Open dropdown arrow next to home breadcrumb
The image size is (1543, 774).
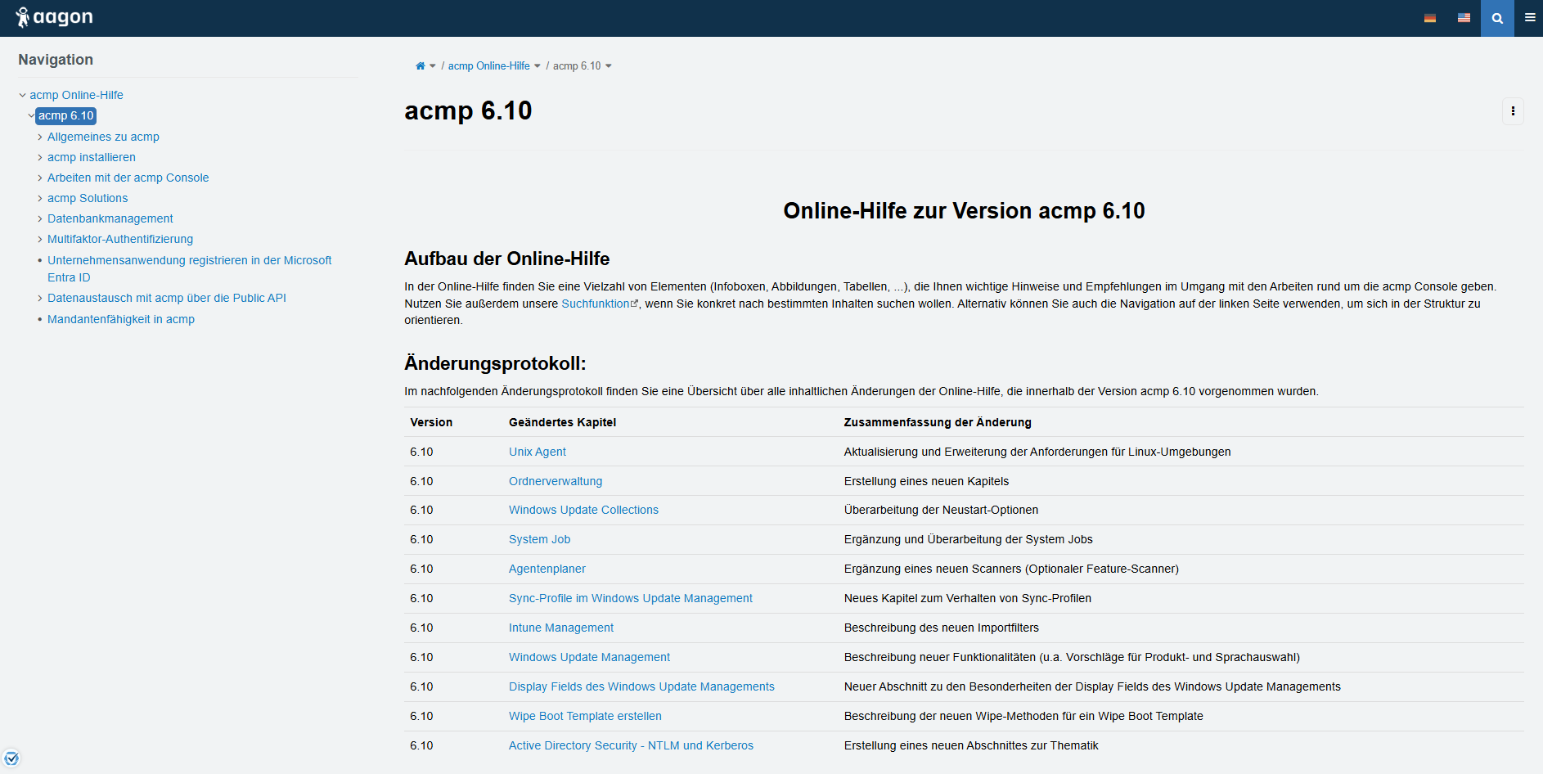[433, 66]
